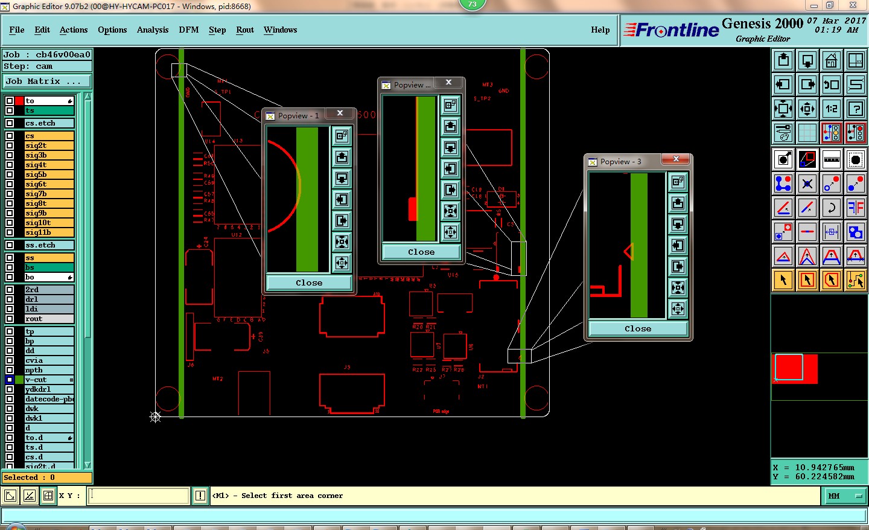Select the 'datecode-pbe' layer name

[x=49, y=399]
